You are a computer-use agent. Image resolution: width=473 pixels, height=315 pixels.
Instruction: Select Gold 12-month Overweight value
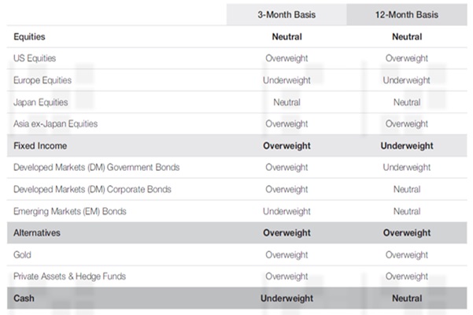[x=407, y=254]
